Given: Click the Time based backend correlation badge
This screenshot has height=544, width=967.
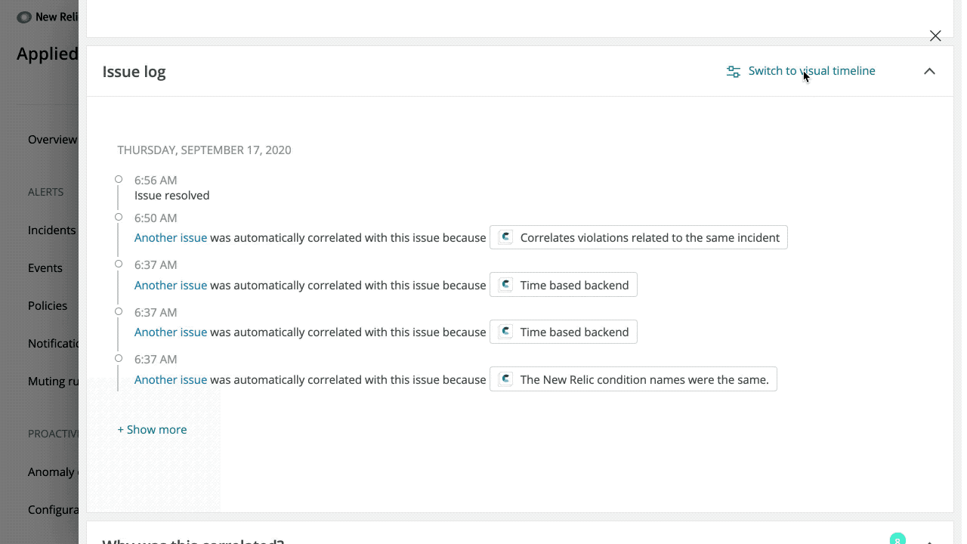Looking at the screenshot, I should (563, 284).
